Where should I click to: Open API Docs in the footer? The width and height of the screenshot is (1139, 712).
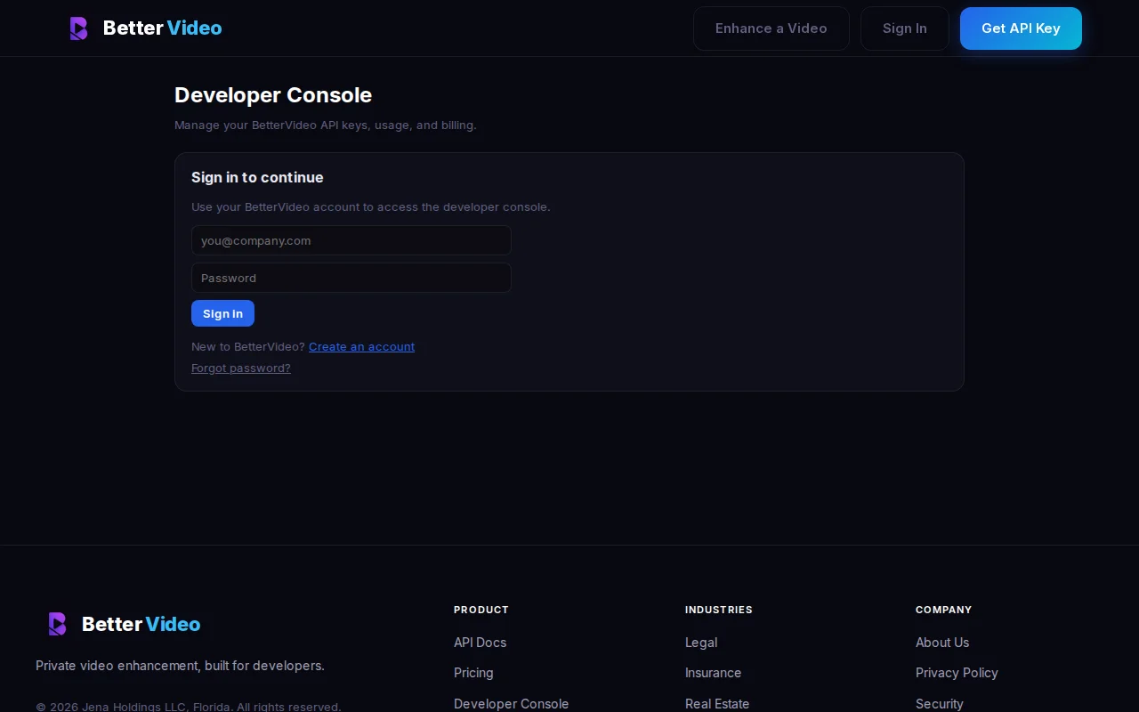click(480, 643)
